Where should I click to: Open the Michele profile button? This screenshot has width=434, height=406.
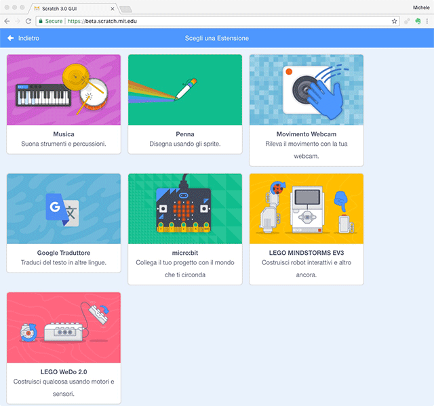click(420, 7)
